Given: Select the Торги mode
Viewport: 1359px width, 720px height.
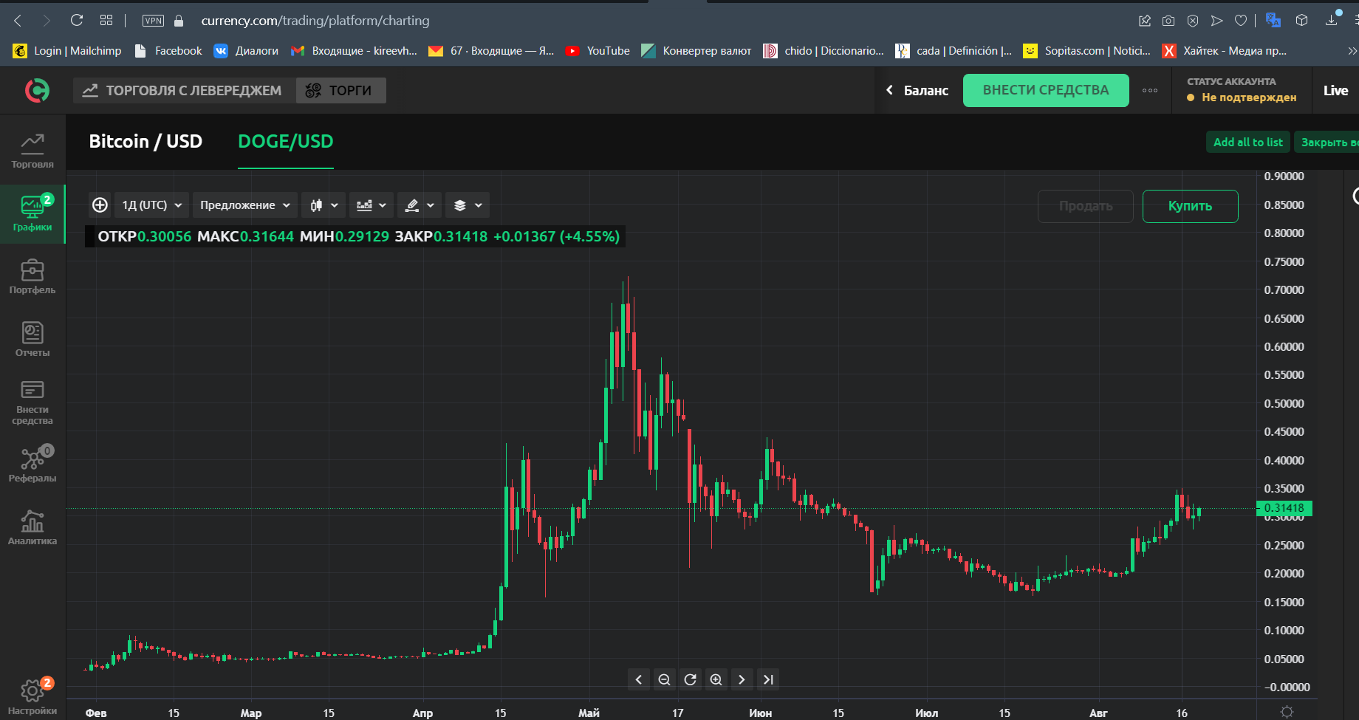Looking at the screenshot, I should [x=341, y=90].
